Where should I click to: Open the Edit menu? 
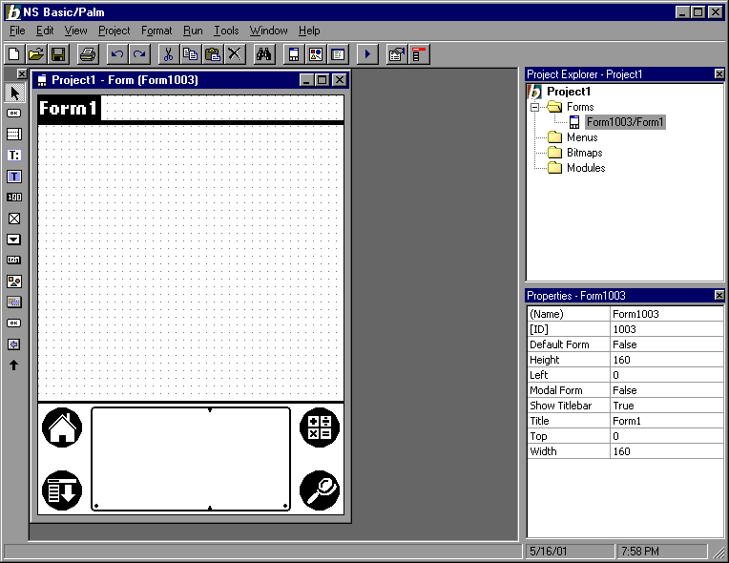[45, 31]
